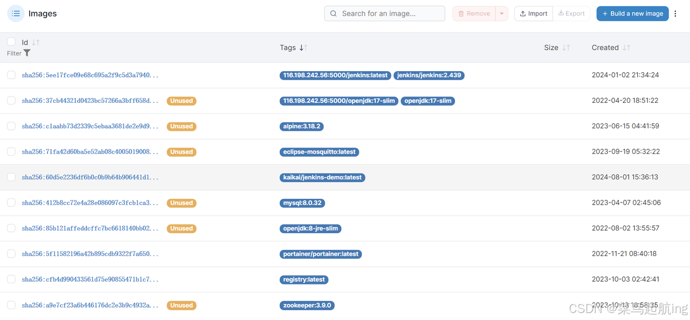Check the box for sha256:5ee17fce09e68c695a2f9c5d3a7940 row

pos(11,75)
